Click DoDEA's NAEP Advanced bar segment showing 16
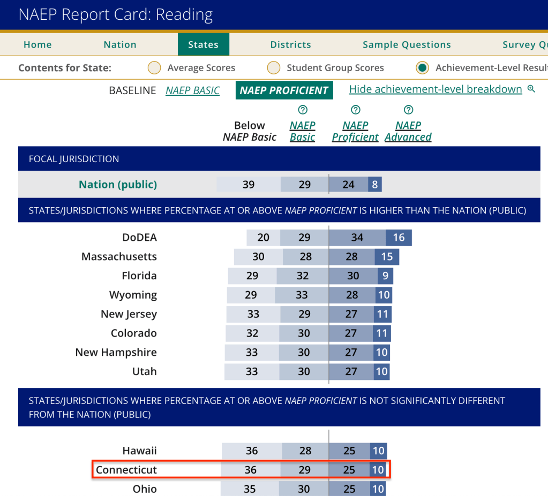The image size is (548, 496). click(x=399, y=238)
